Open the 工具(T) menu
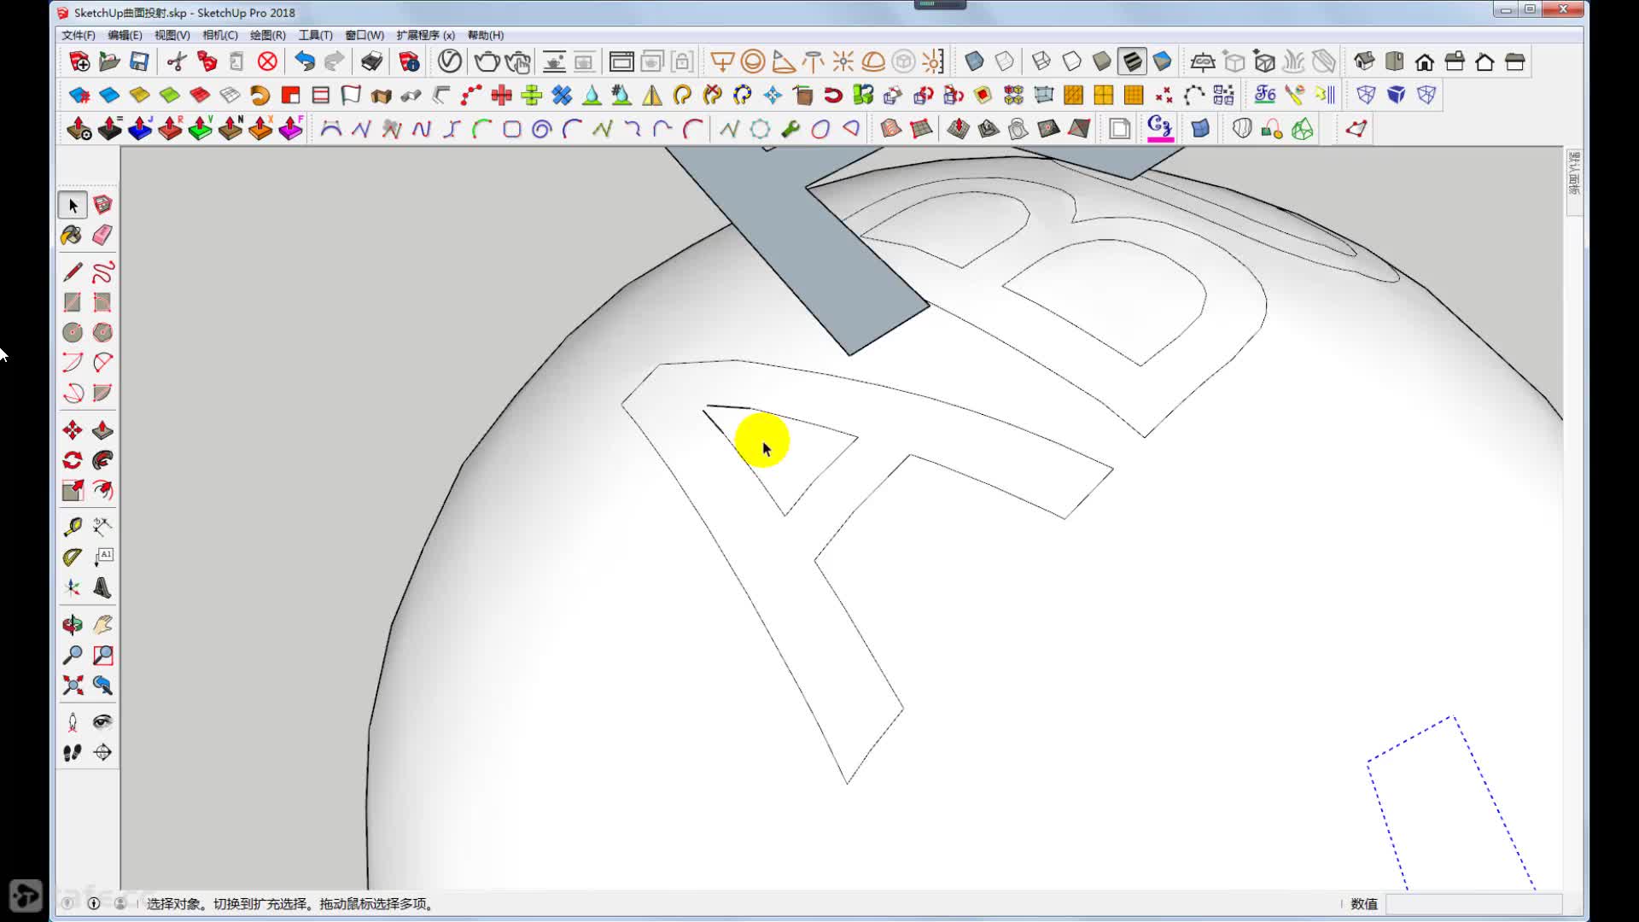The width and height of the screenshot is (1639, 922). coord(315,35)
